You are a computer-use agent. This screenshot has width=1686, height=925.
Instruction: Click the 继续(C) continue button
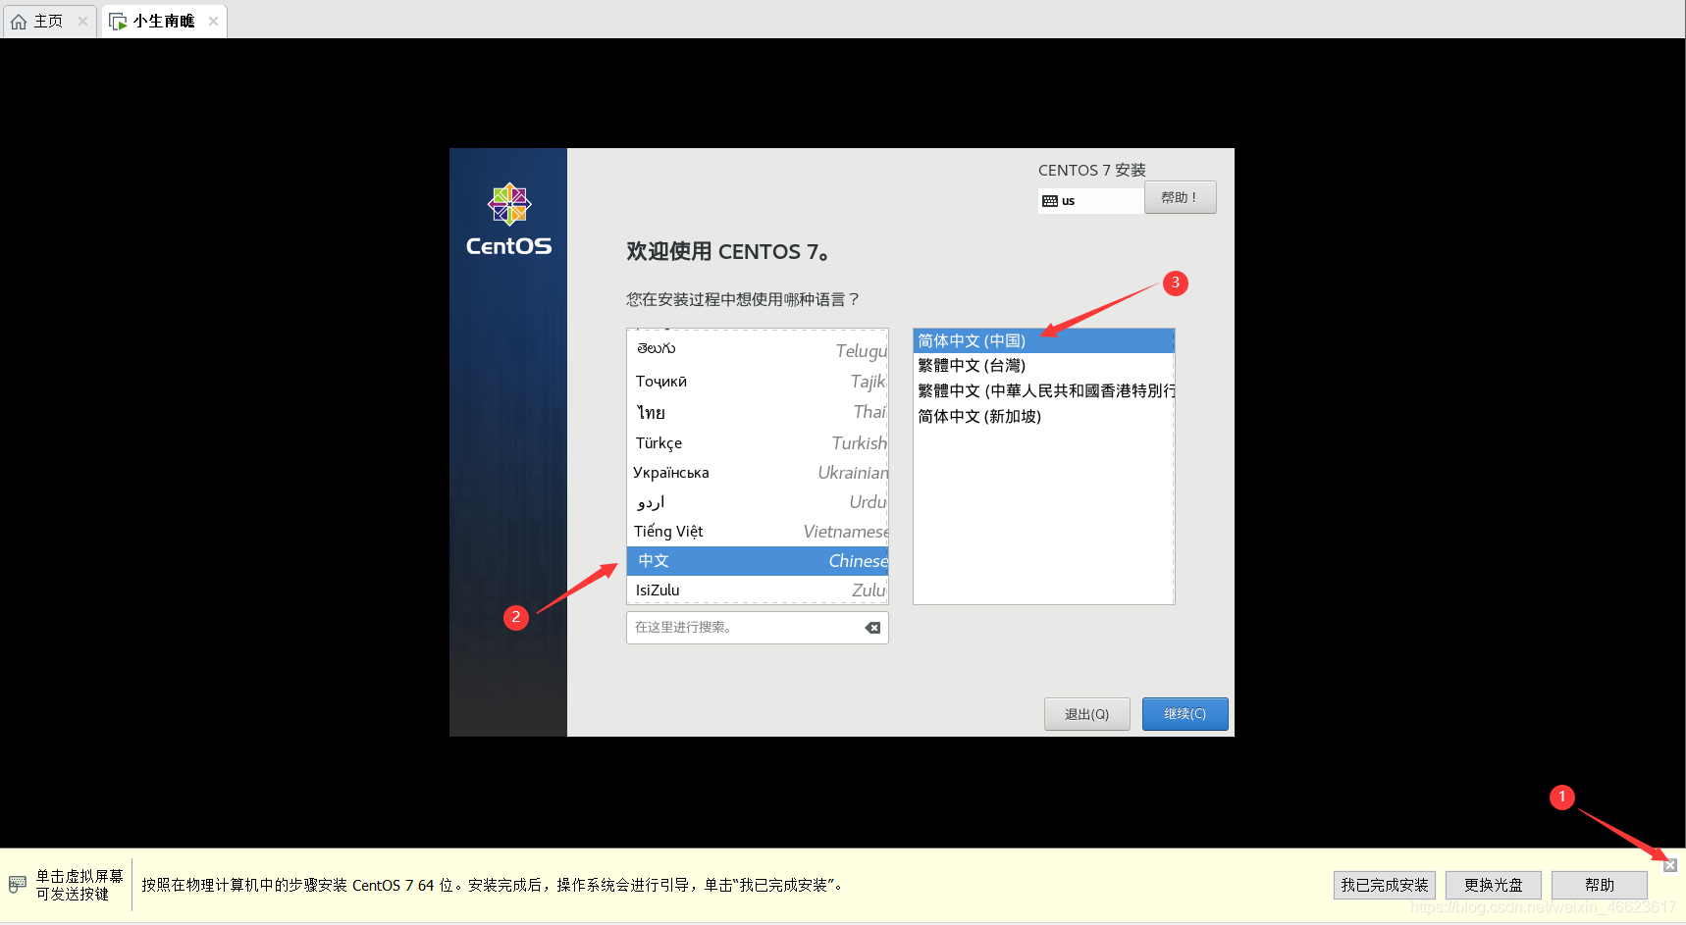1185,714
